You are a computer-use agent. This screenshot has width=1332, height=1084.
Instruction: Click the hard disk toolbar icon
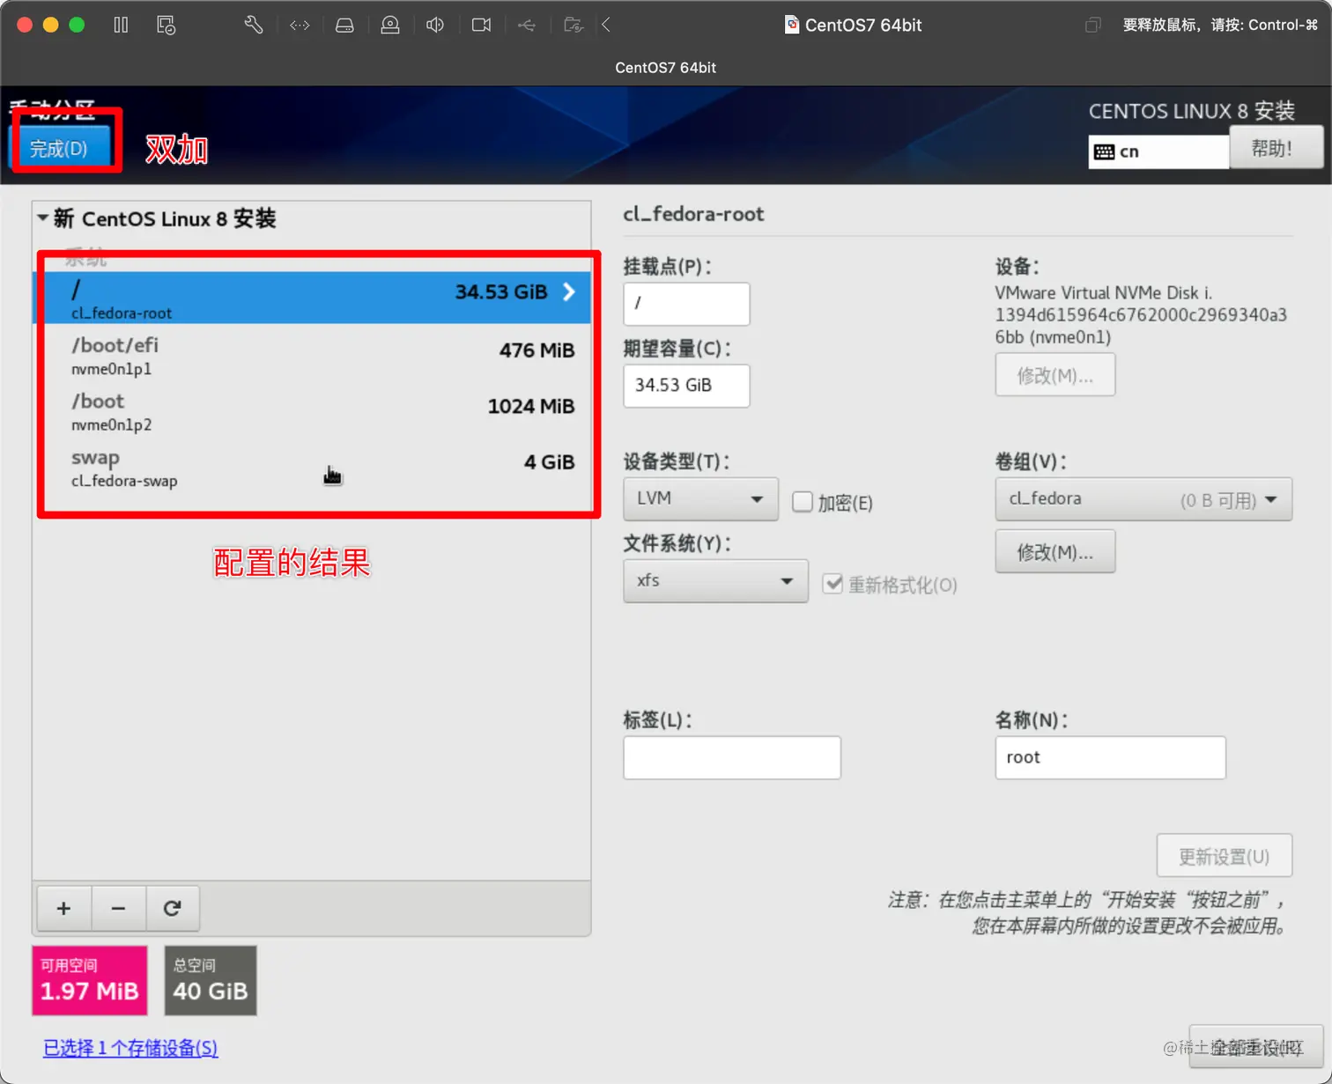(x=344, y=25)
